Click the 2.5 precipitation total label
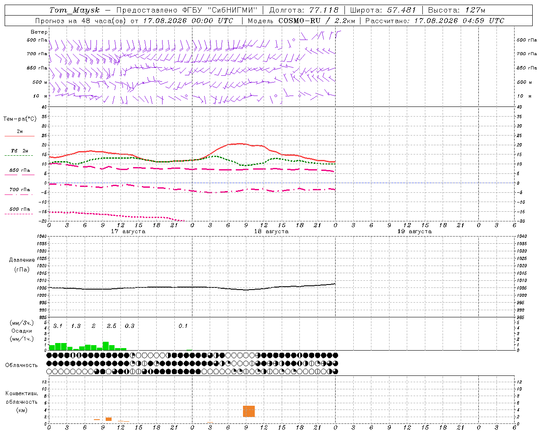The image size is (539, 431). (112, 326)
